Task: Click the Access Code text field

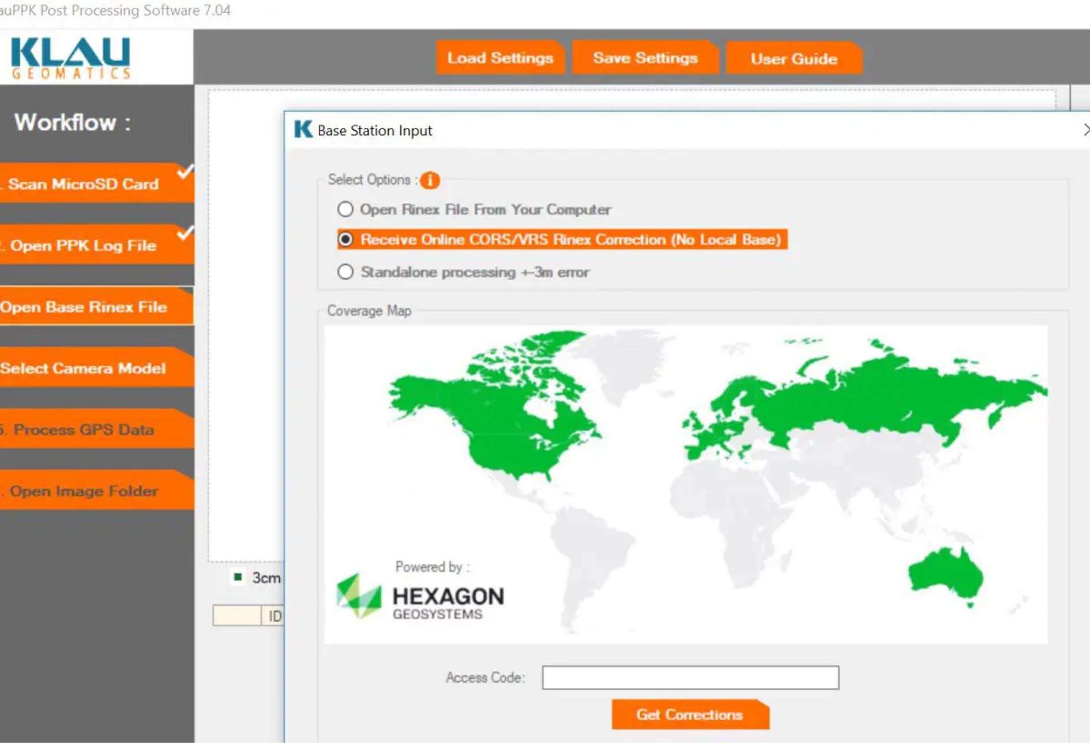Action: [690, 678]
